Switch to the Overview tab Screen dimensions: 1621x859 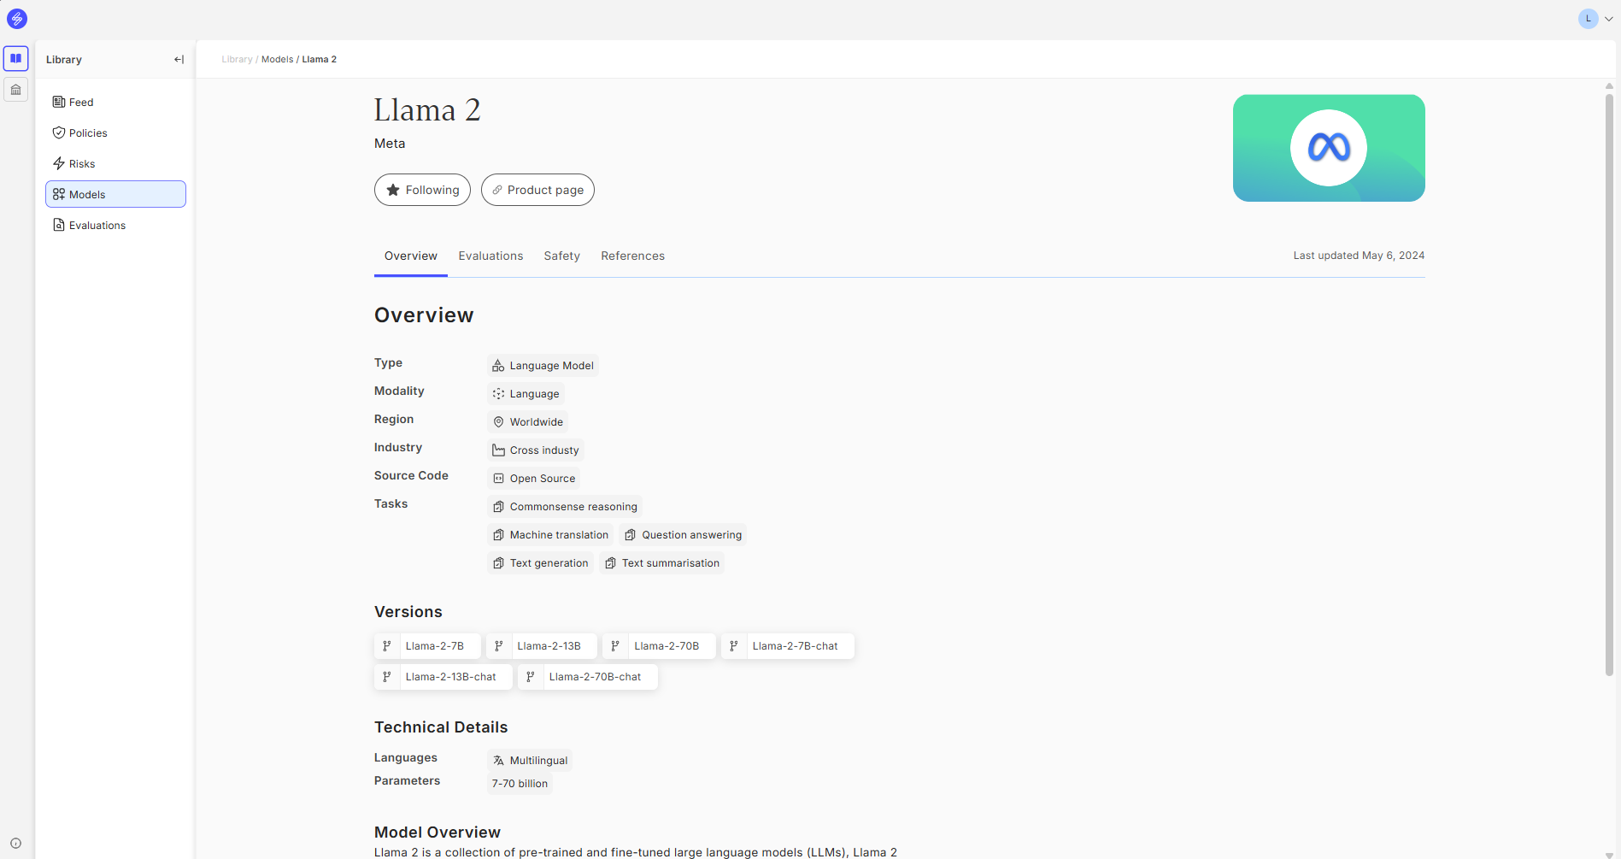point(411,256)
